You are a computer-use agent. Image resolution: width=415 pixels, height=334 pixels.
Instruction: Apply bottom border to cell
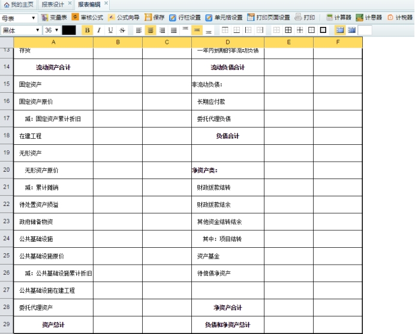coord(237,31)
